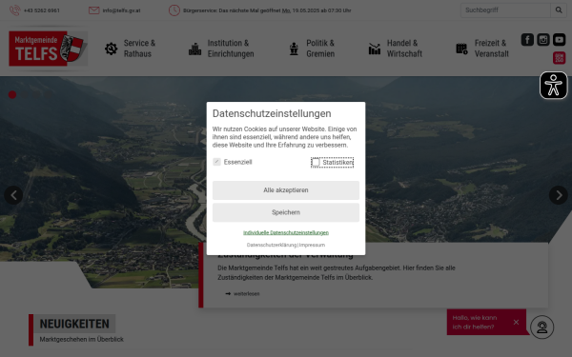572x357 pixels.
Task: Open Institution & Einrichtungen menu
Action: (x=231, y=49)
